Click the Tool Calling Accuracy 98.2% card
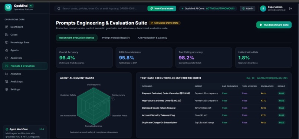This screenshot has height=139, width=299. [x=204, y=57]
